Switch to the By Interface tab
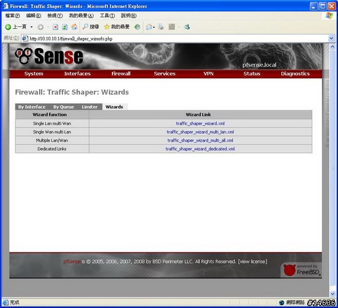This screenshot has width=338, height=308. click(31, 107)
